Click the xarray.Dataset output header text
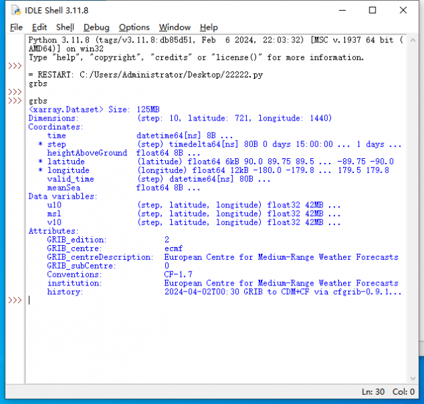This screenshot has height=404, width=424. coord(66,109)
